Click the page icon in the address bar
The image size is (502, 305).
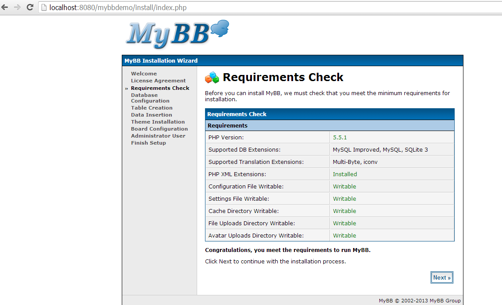[x=44, y=7]
